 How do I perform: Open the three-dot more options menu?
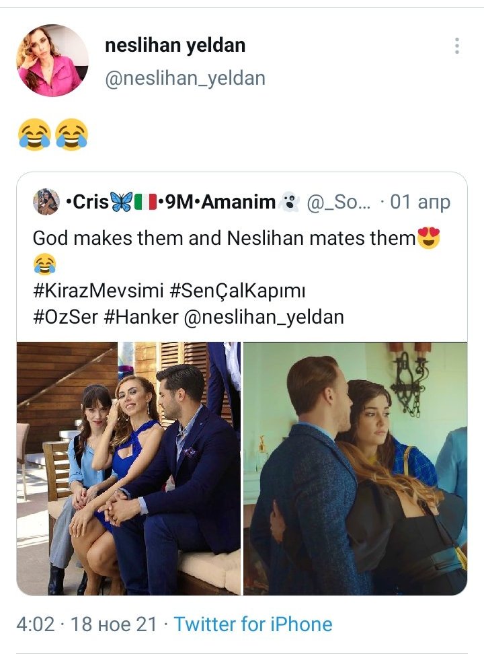click(456, 46)
